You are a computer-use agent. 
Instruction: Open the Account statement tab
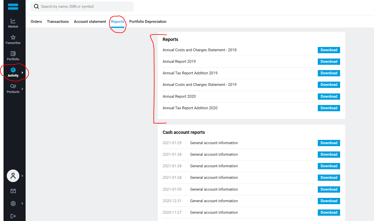point(90,22)
